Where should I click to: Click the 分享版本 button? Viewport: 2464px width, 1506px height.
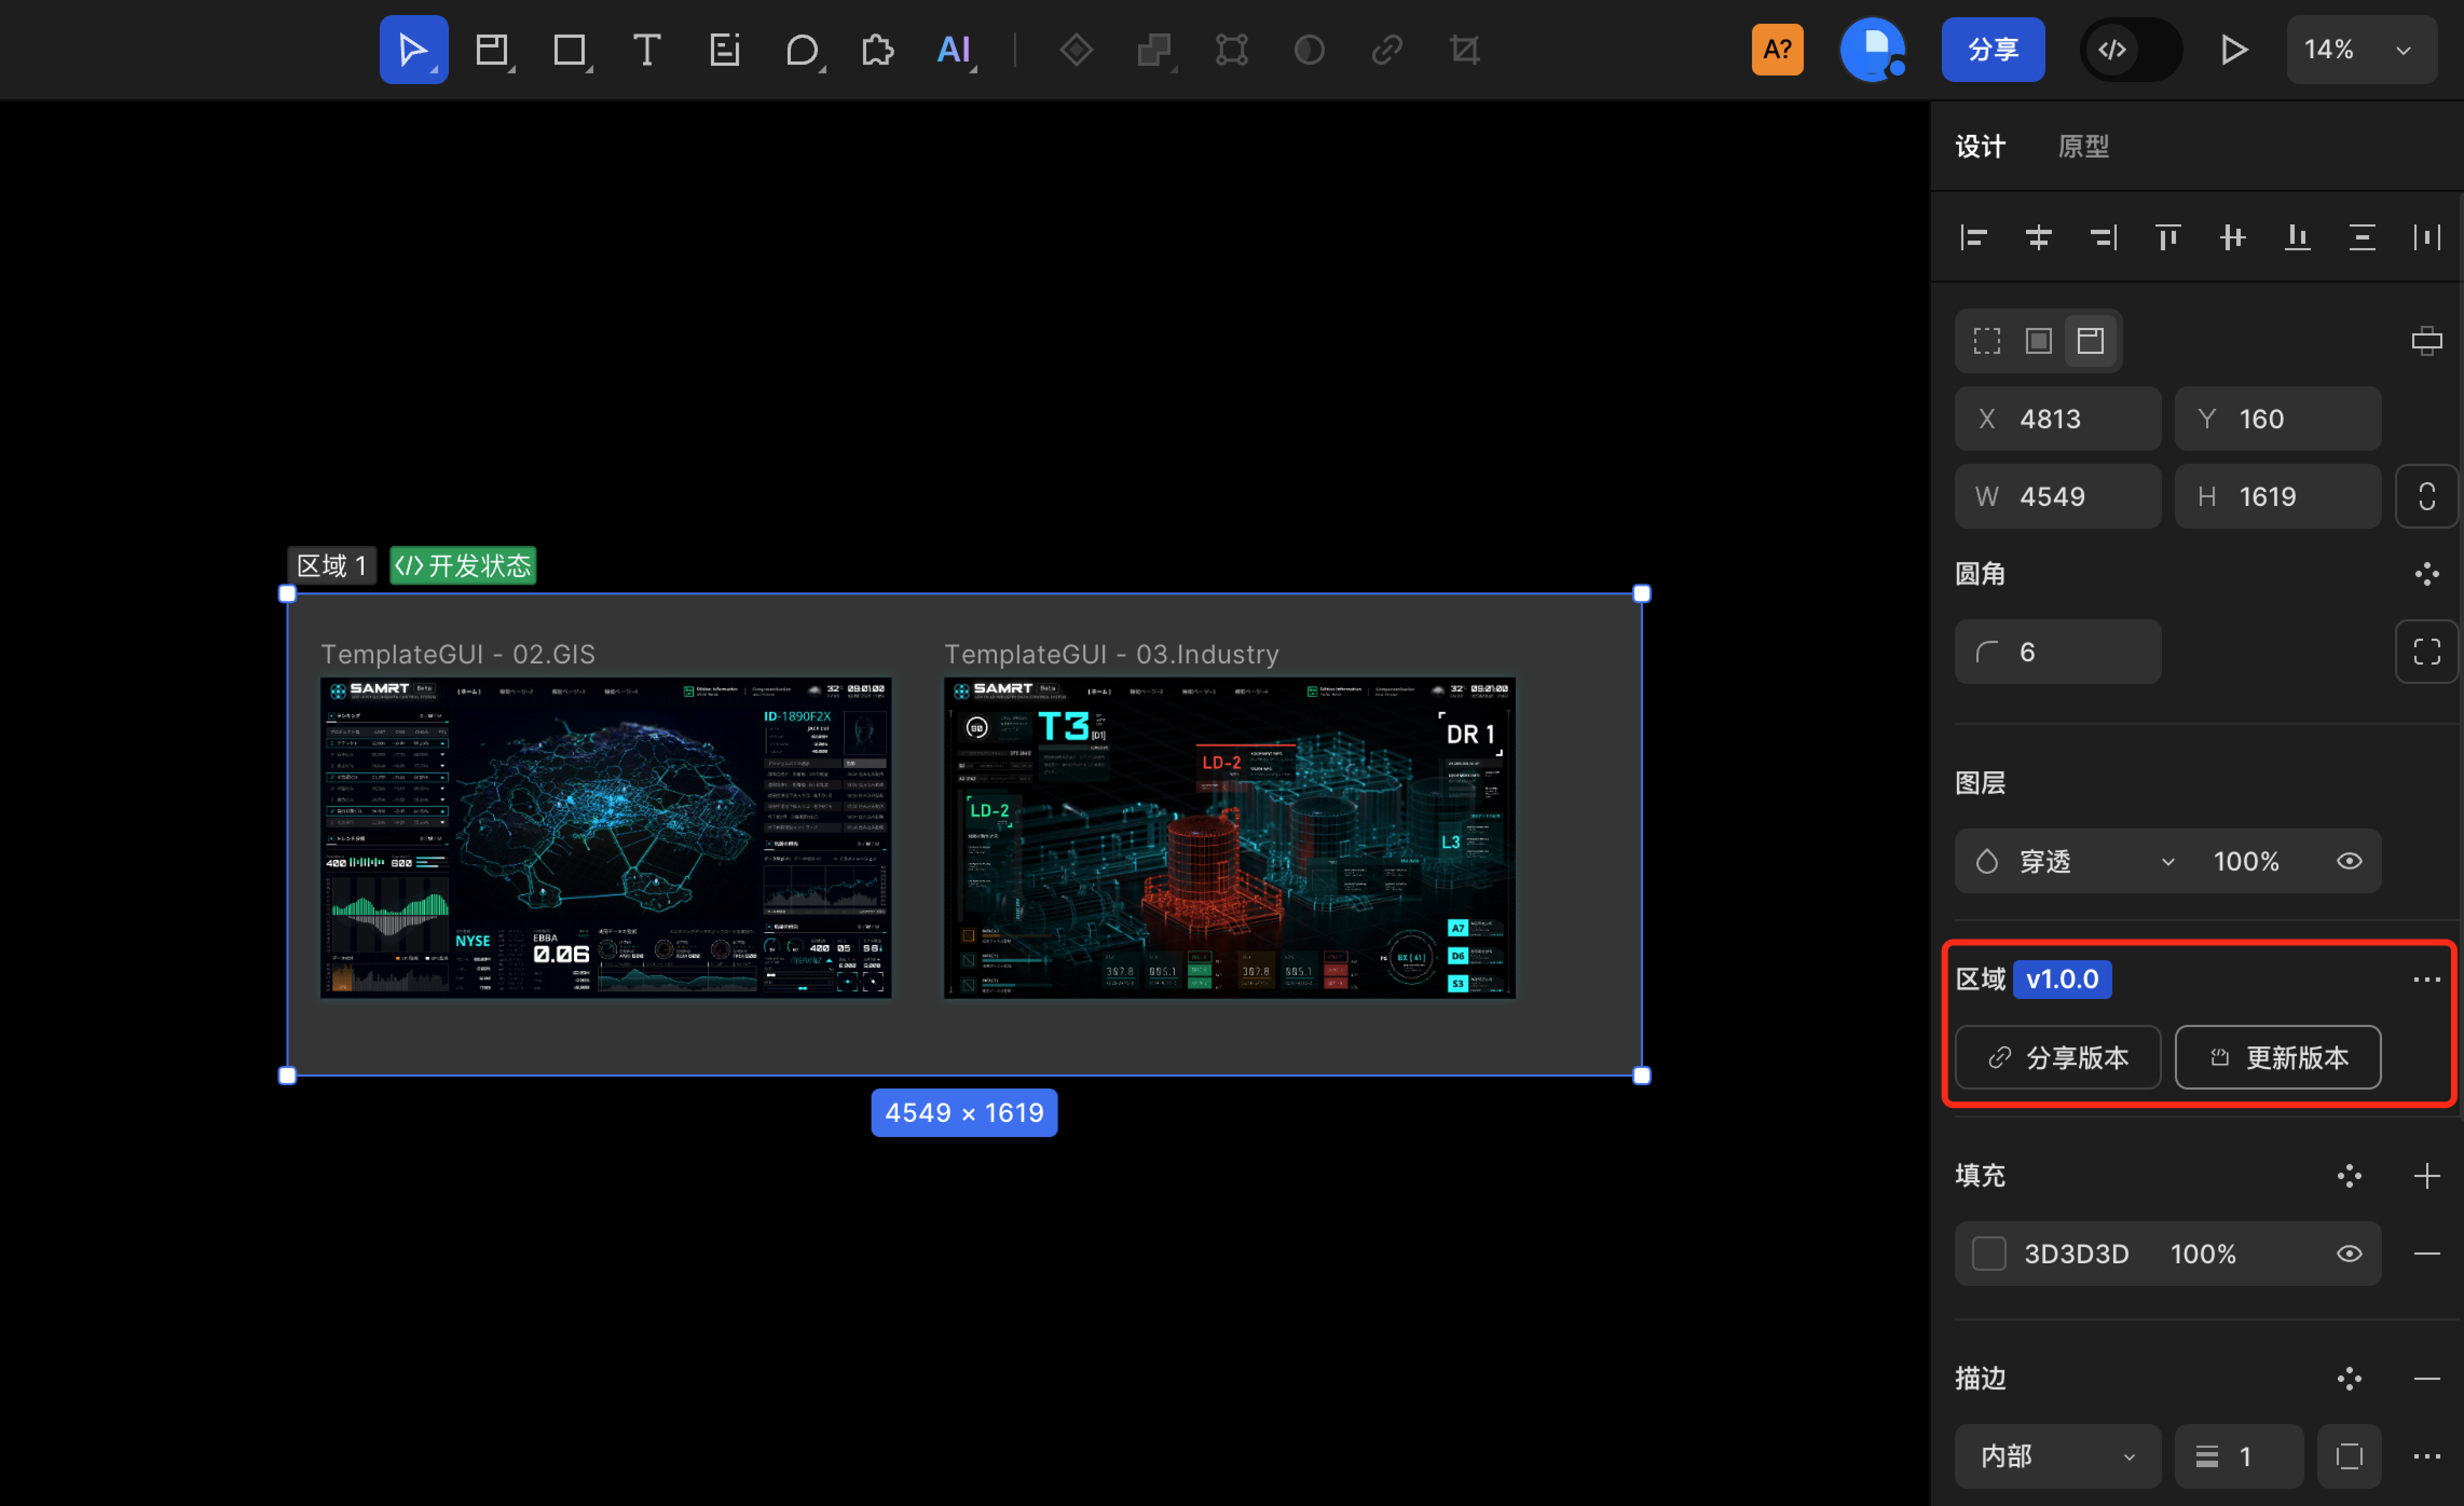coord(2058,1057)
